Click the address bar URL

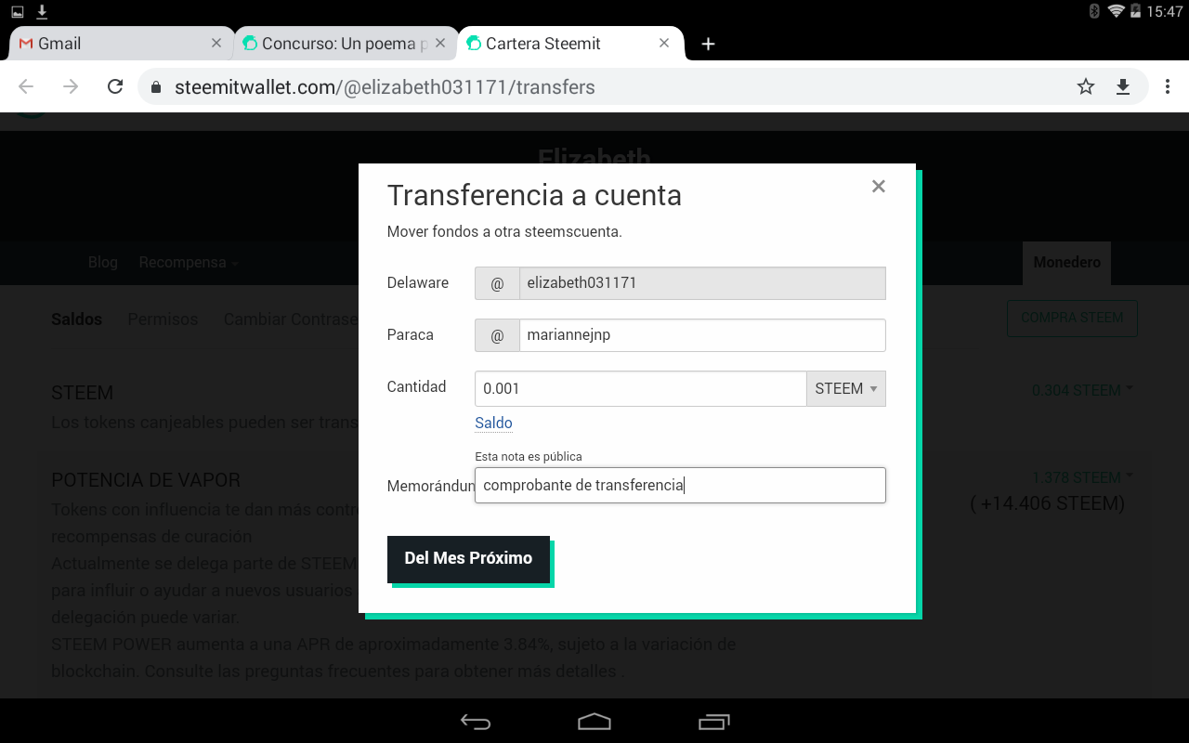[x=385, y=87]
